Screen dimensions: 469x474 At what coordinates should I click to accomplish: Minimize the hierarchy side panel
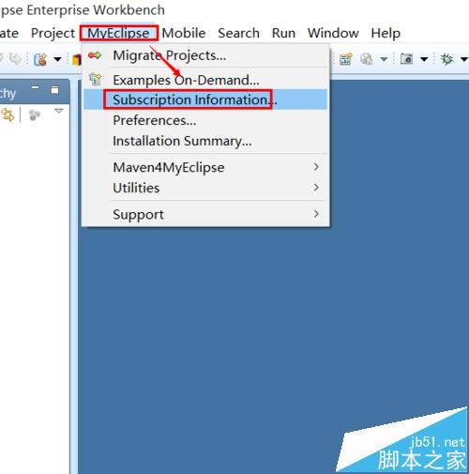pyautogui.click(x=36, y=88)
